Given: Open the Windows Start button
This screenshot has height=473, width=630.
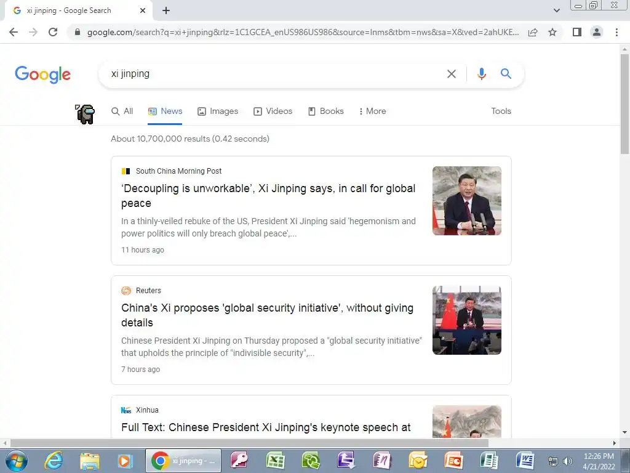Looking at the screenshot, I should [x=16, y=461].
